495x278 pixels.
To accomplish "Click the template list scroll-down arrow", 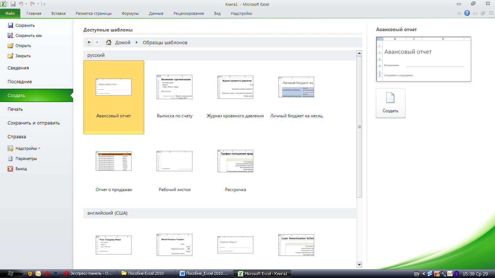I will click(x=359, y=265).
